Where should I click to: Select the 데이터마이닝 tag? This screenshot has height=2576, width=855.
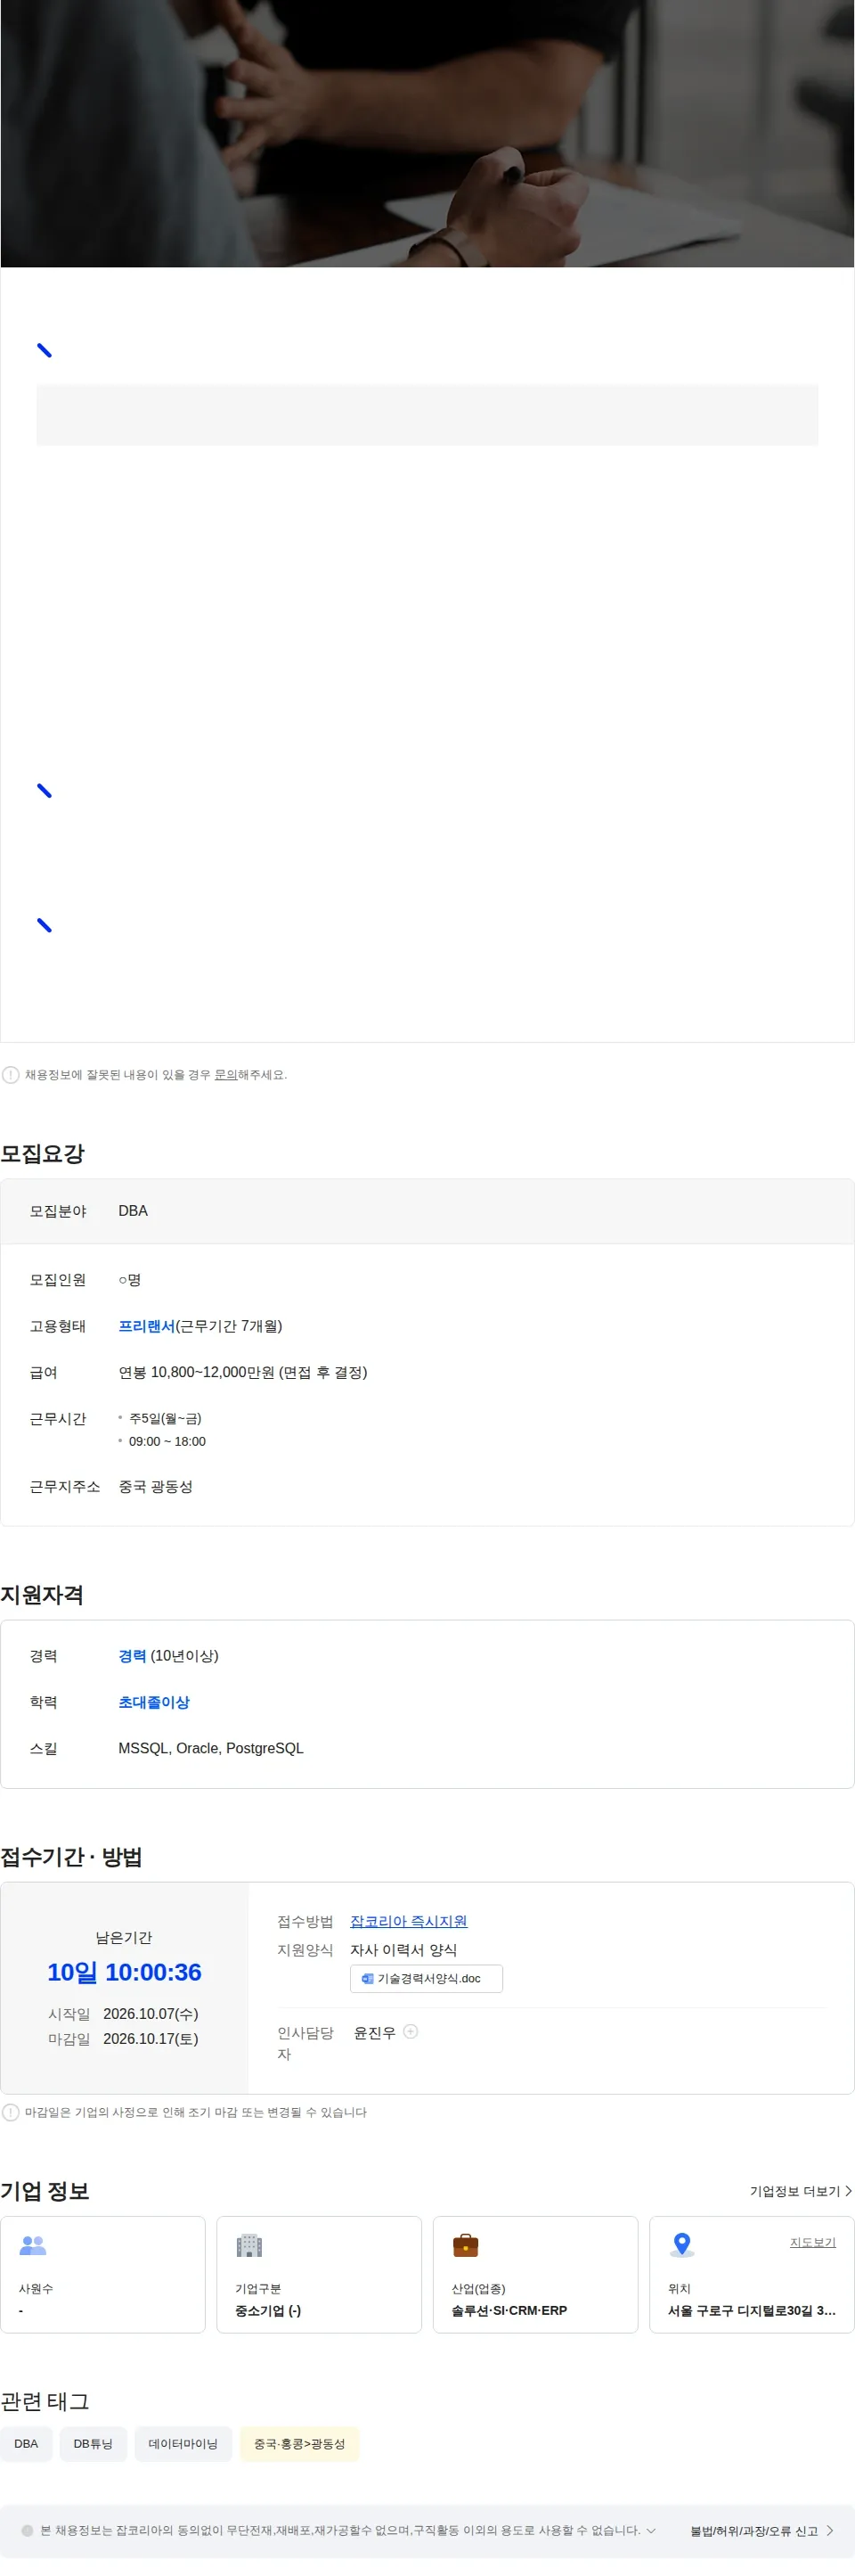click(183, 2444)
